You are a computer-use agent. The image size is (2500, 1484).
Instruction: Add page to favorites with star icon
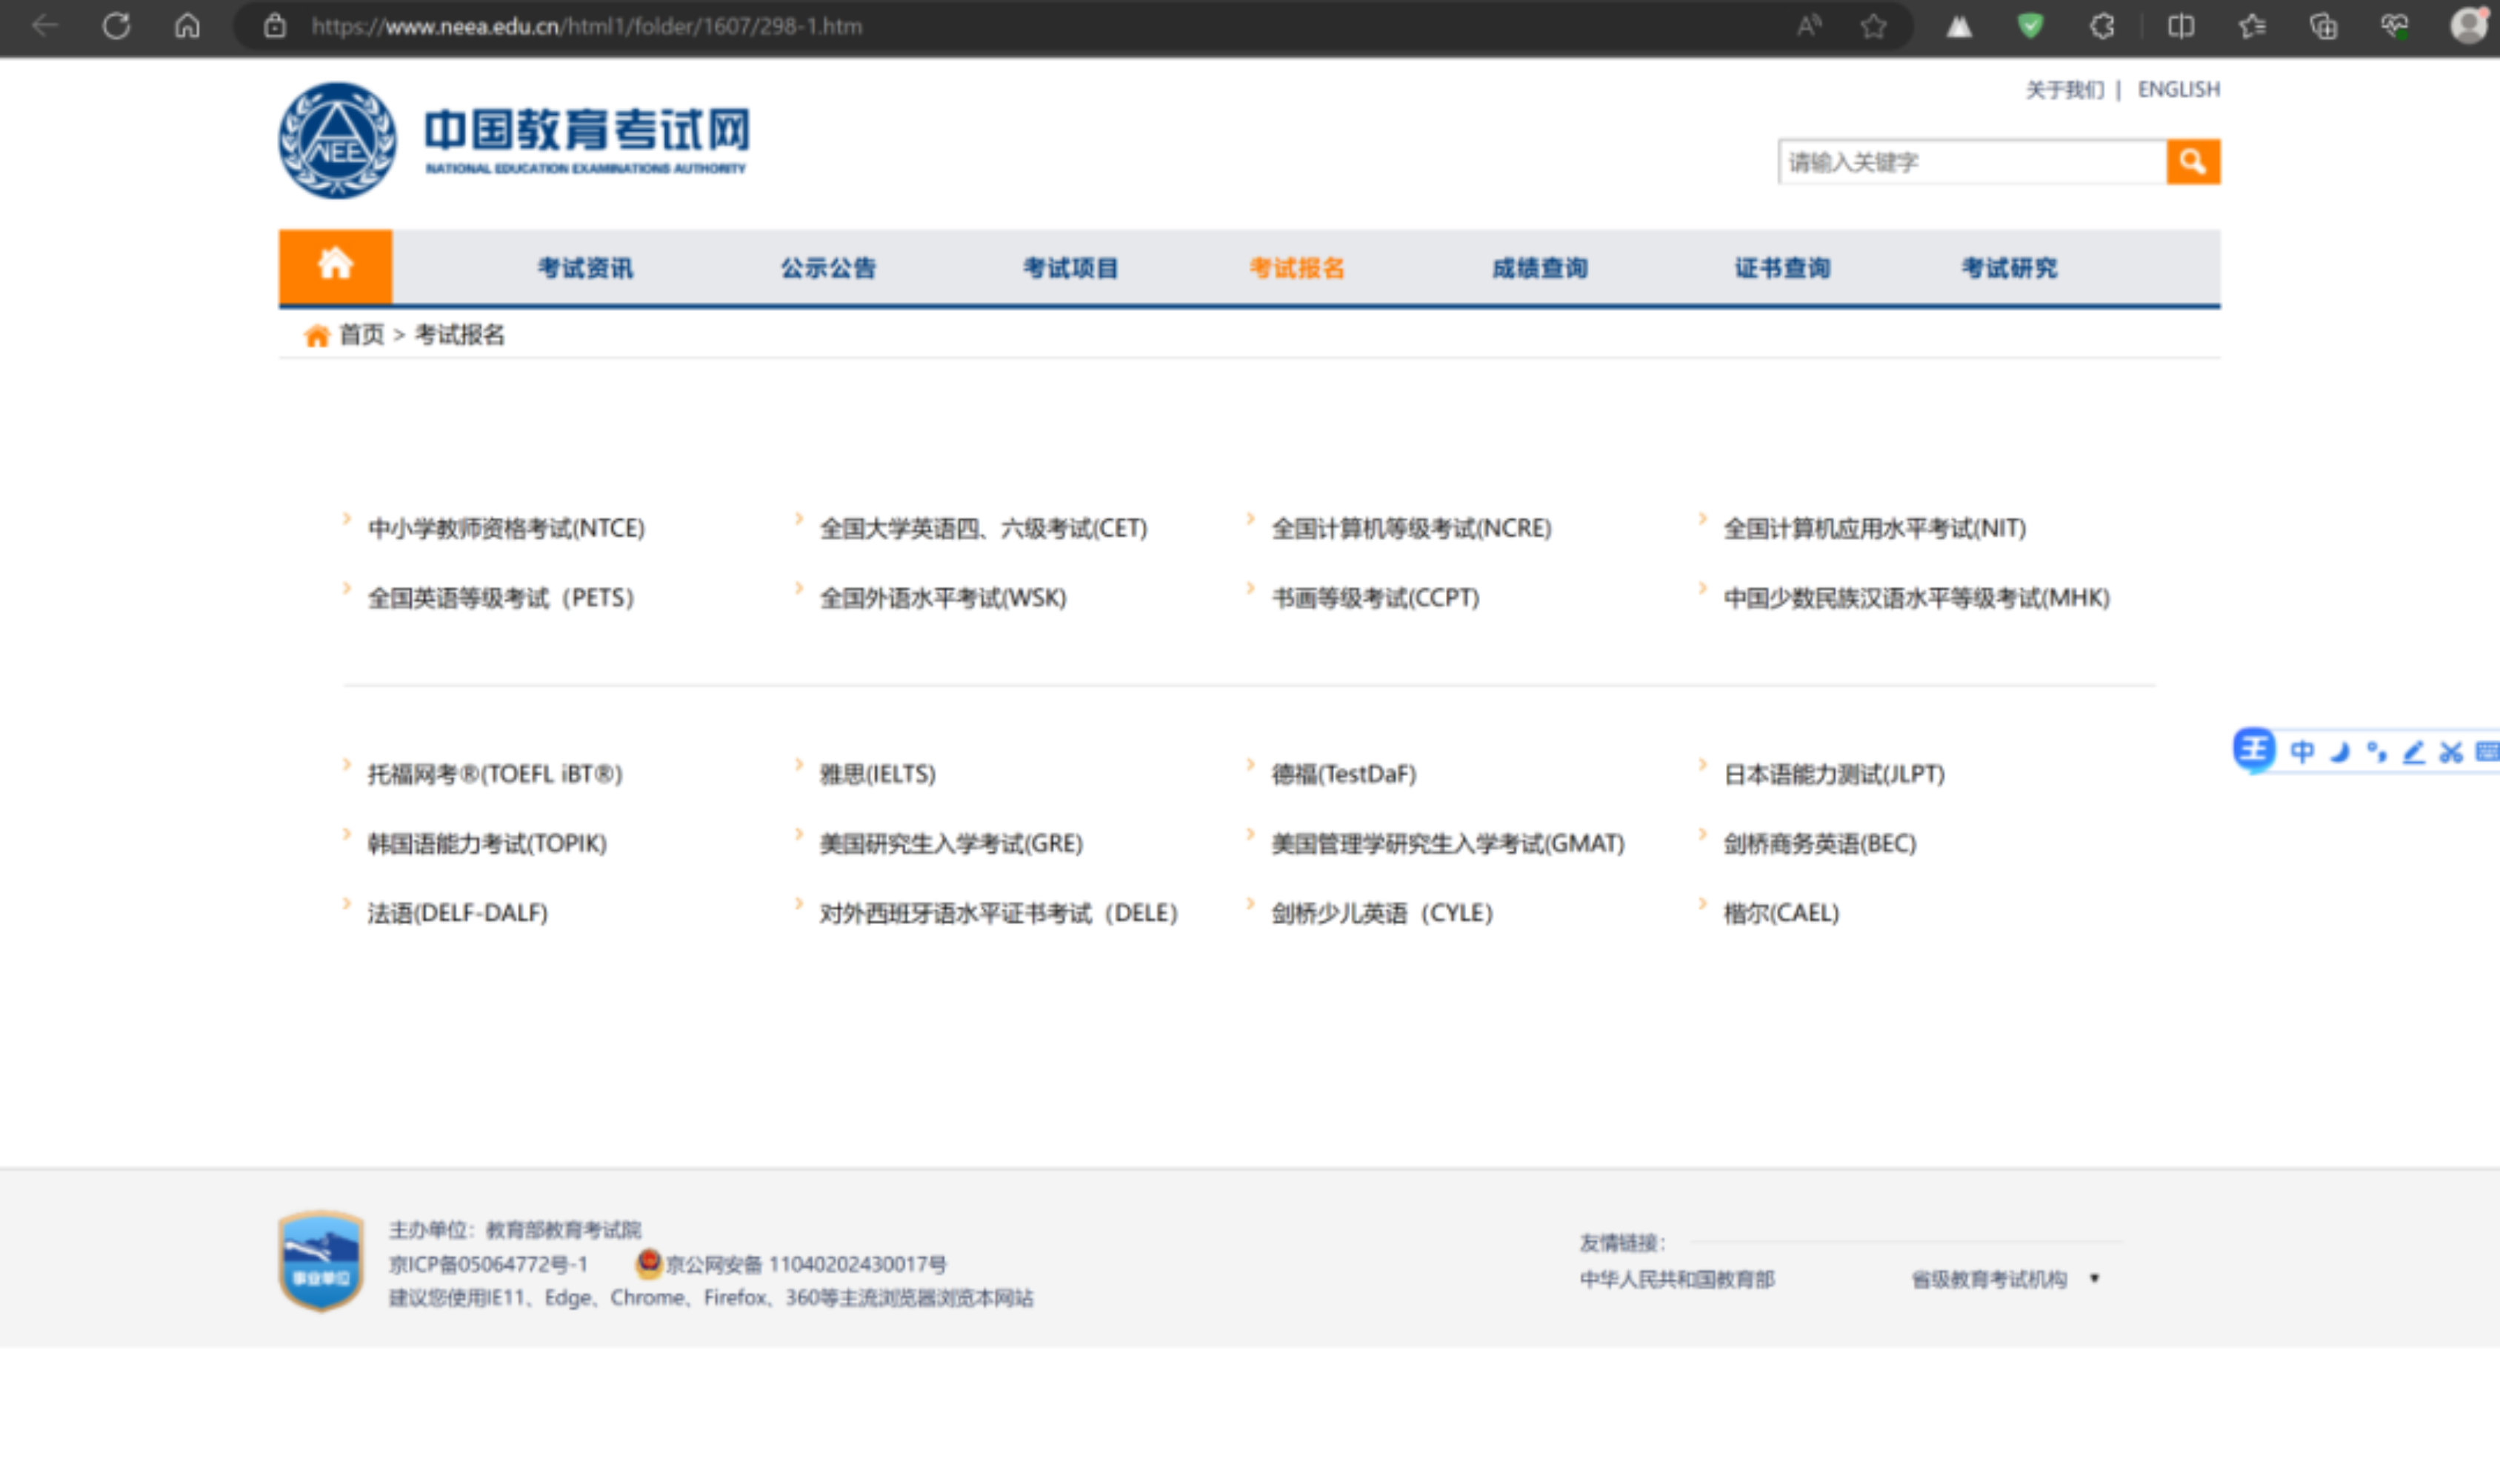[x=1873, y=26]
